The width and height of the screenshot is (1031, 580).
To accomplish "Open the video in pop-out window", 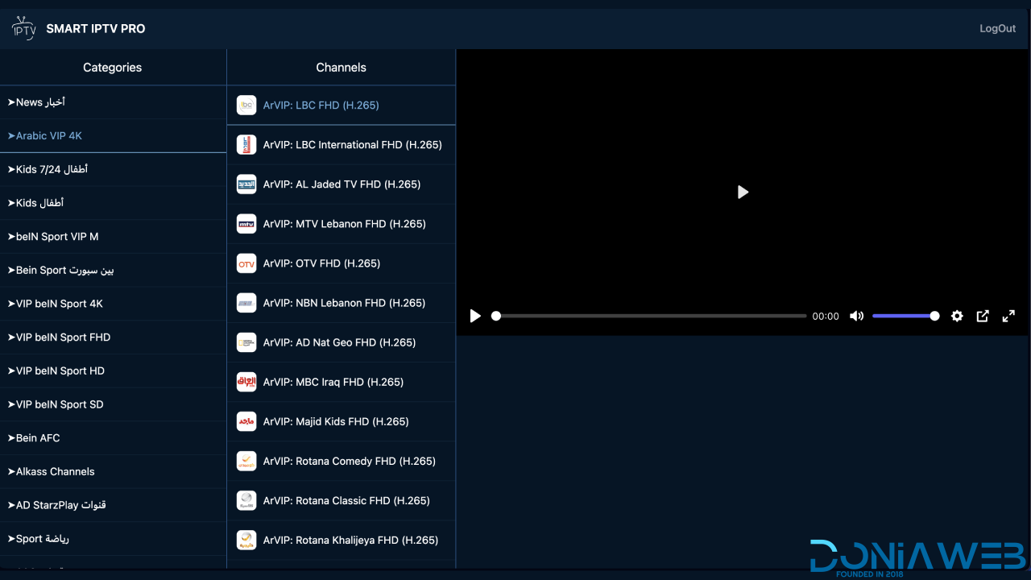I will pyautogui.click(x=983, y=316).
